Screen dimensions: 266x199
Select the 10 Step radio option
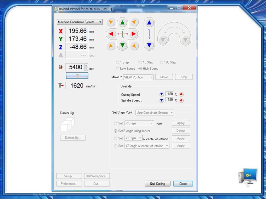(x=140, y=62)
